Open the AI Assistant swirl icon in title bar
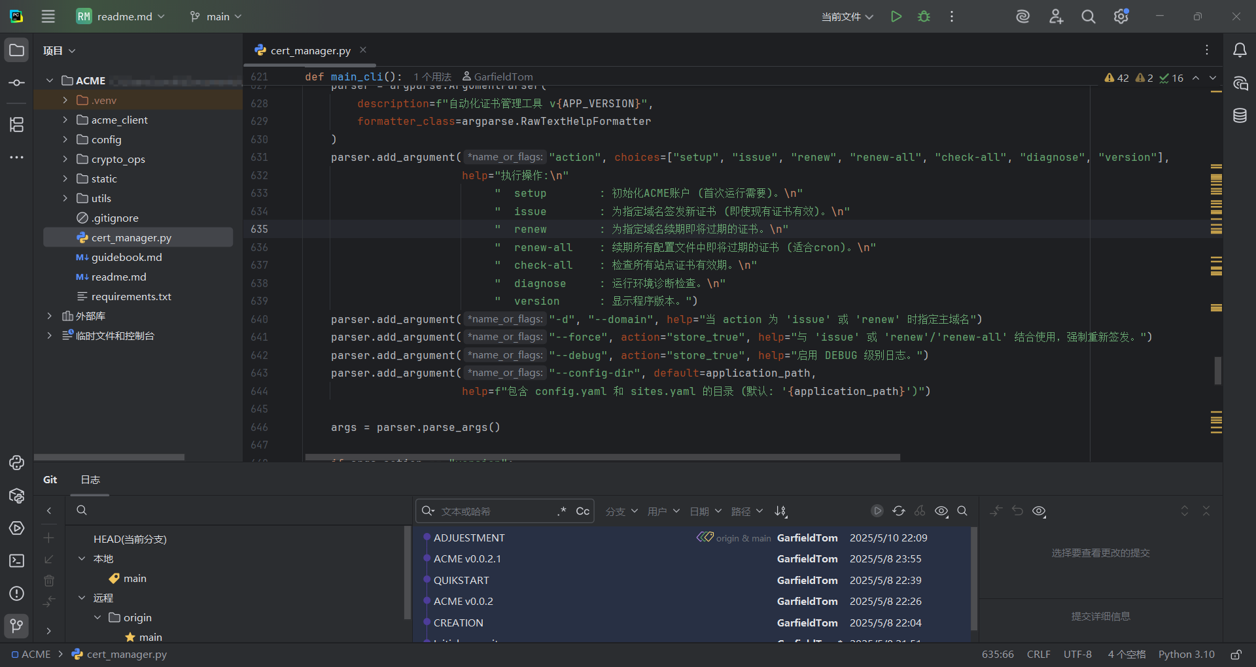Viewport: 1256px width, 667px height. click(1023, 16)
